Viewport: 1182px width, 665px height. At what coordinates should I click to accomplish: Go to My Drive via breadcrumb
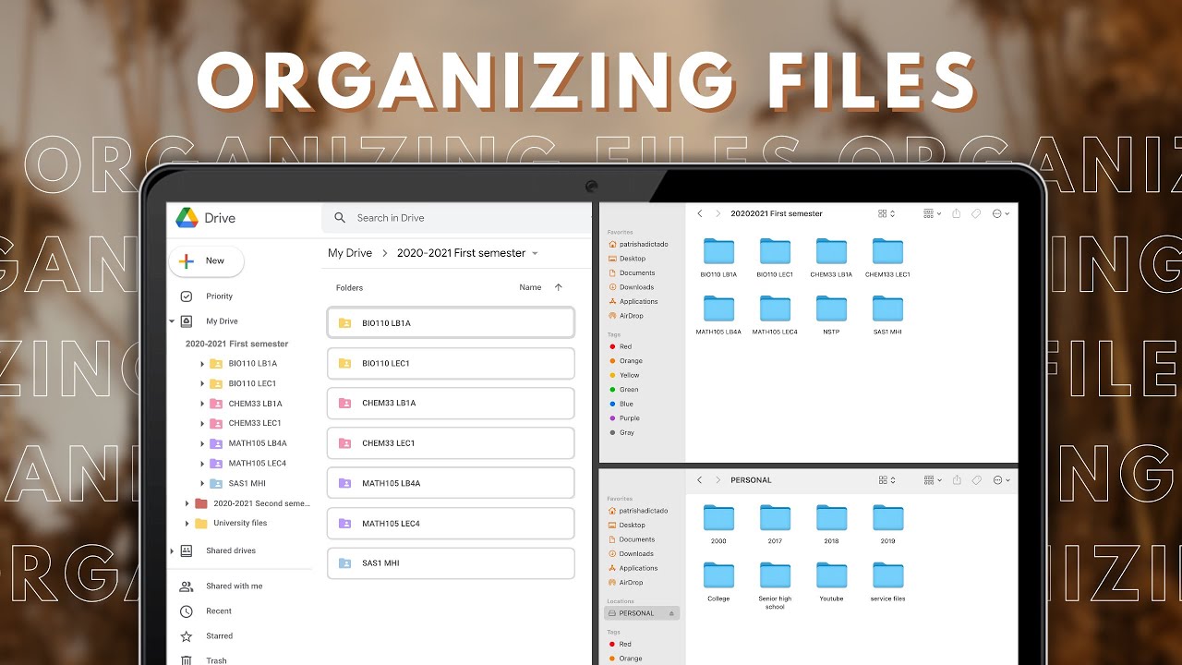click(350, 253)
